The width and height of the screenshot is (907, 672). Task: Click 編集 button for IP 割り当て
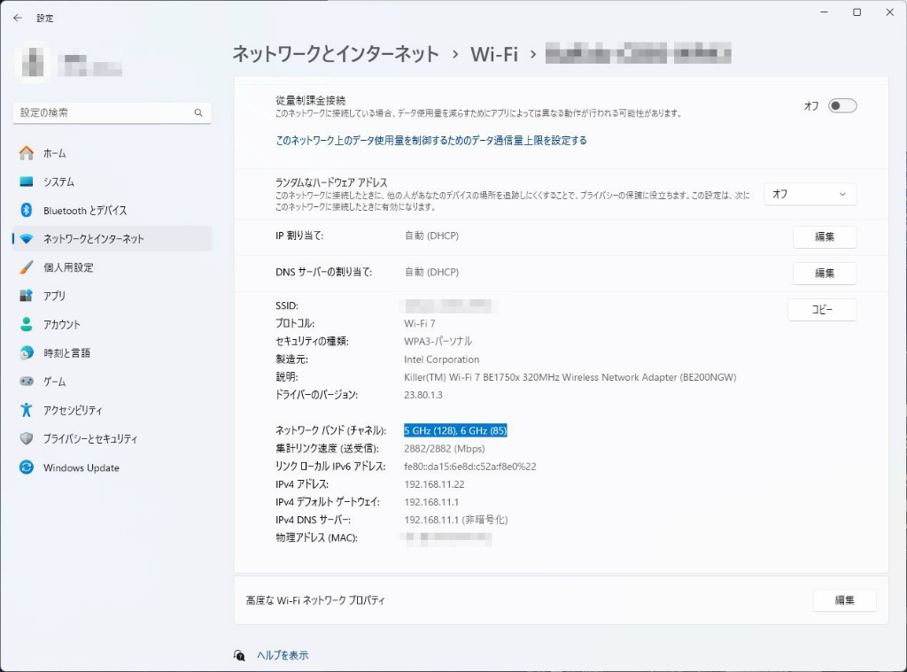point(825,236)
